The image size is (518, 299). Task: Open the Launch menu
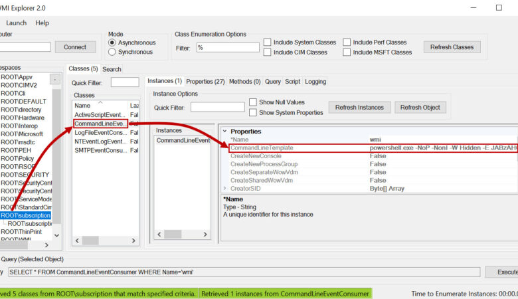click(16, 23)
